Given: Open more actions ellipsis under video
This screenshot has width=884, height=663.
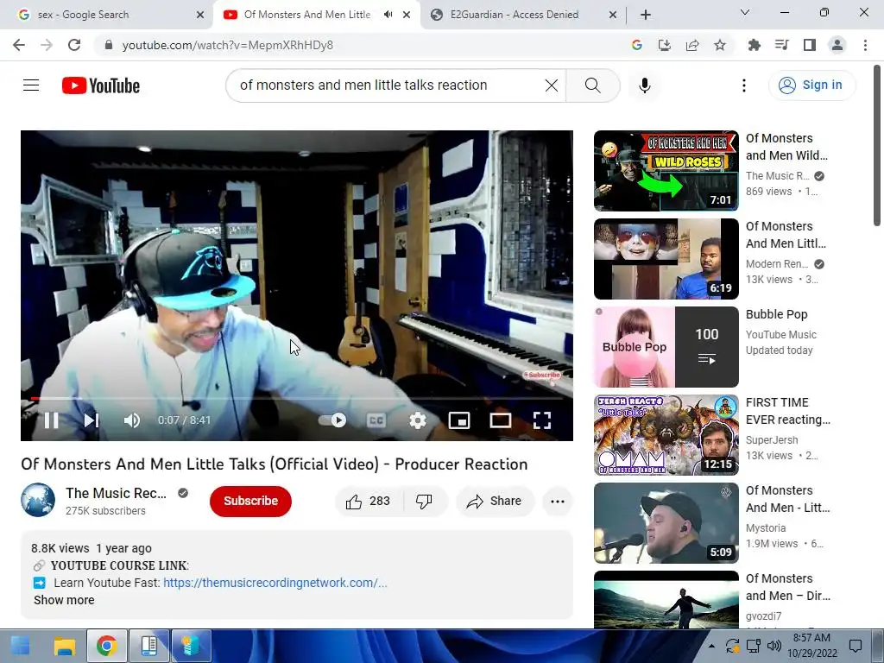Looking at the screenshot, I should (x=557, y=502).
